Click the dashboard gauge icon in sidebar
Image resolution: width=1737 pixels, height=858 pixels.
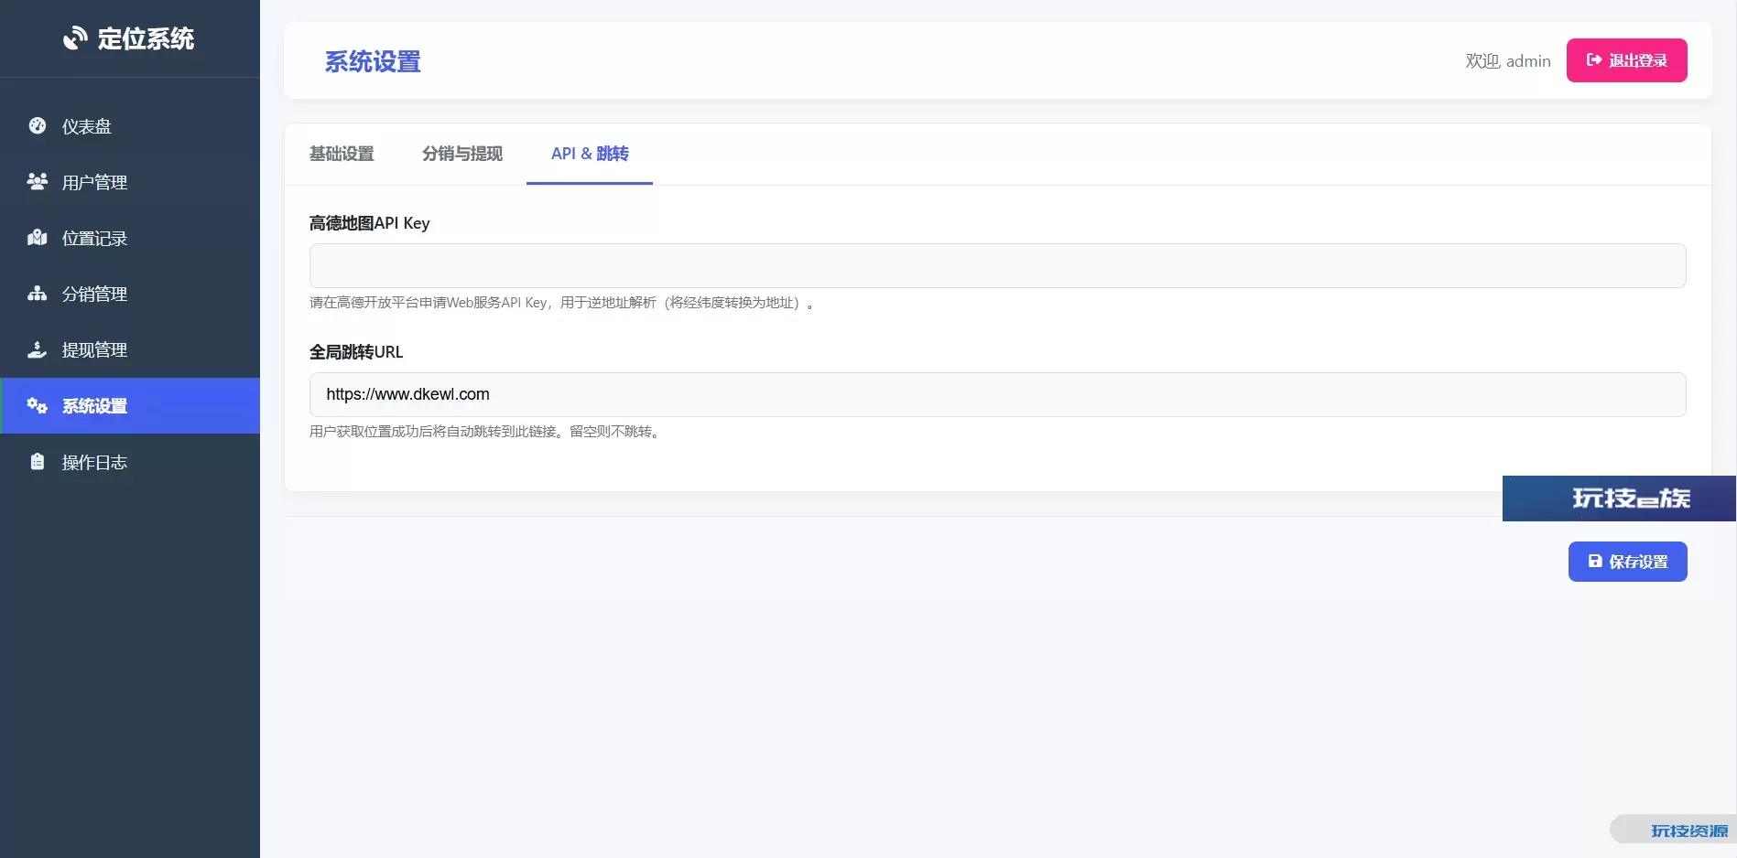(38, 126)
